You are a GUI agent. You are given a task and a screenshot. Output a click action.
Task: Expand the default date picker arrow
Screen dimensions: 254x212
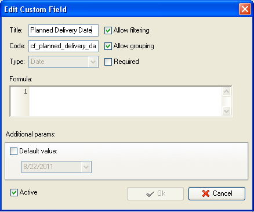pyautogui.click(x=86, y=167)
